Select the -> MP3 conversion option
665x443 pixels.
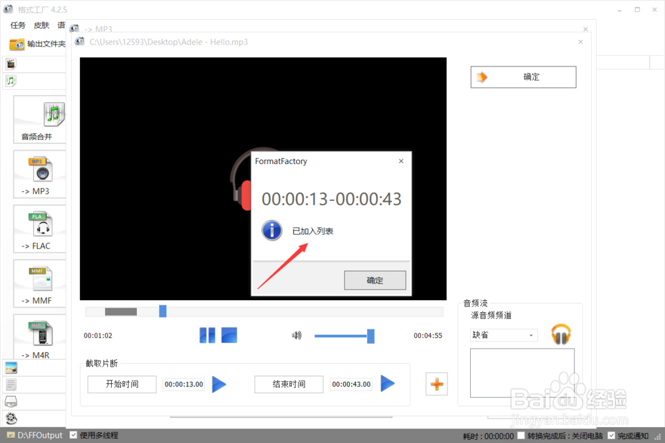(x=39, y=174)
